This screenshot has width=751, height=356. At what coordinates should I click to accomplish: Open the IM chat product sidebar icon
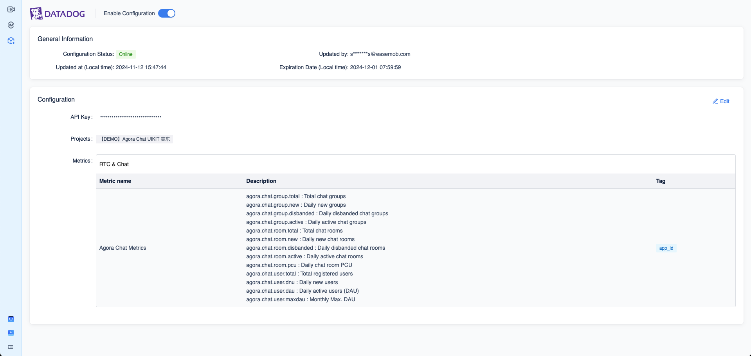(x=11, y=25)
